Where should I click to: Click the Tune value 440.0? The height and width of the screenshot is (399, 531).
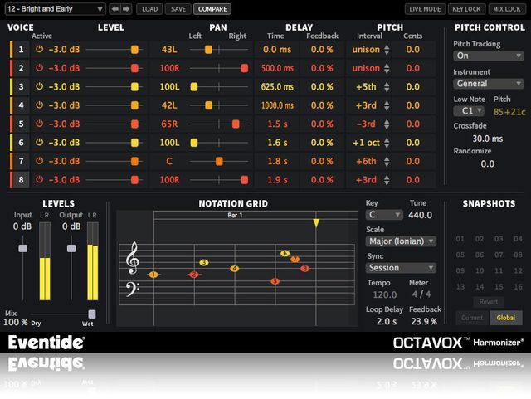coord(420,215)
